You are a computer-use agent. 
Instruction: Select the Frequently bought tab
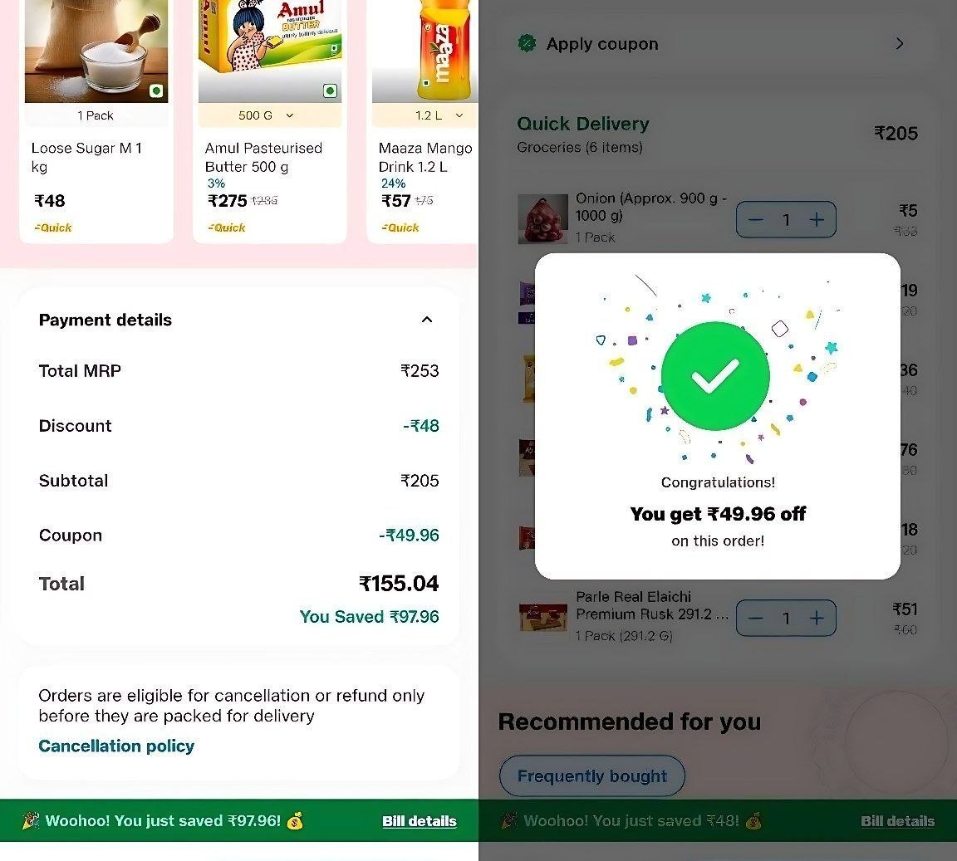pyautogui.click(x=592, y=776)
